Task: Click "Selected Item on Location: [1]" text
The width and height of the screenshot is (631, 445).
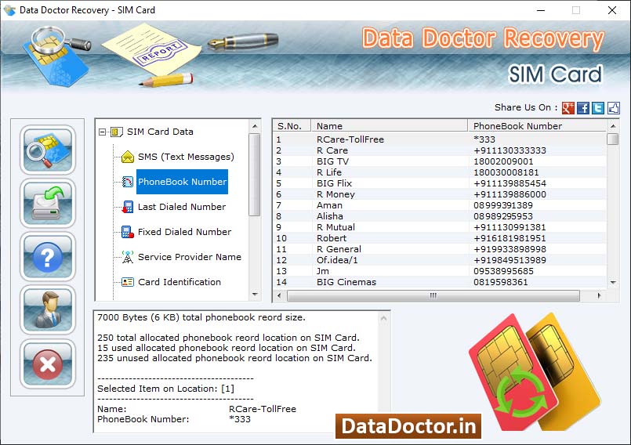Action: pyautogui.click(x=166, y=389)
